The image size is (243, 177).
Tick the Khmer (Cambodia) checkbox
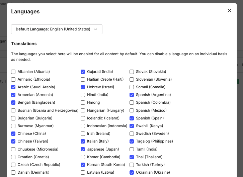pos(83,157)
